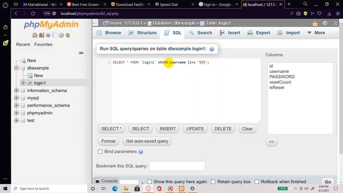Expand performance_schema database node

point(17,106)
